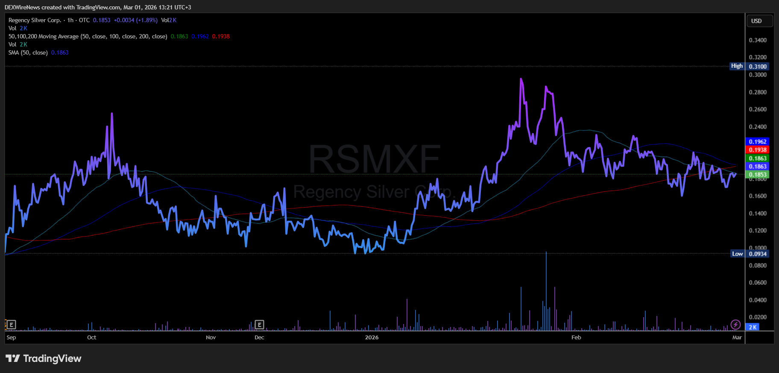Image resolution: width=779 pixels, height=373 pixels.
Task: Click the purple lightning bolt icon
Action: 735,325
